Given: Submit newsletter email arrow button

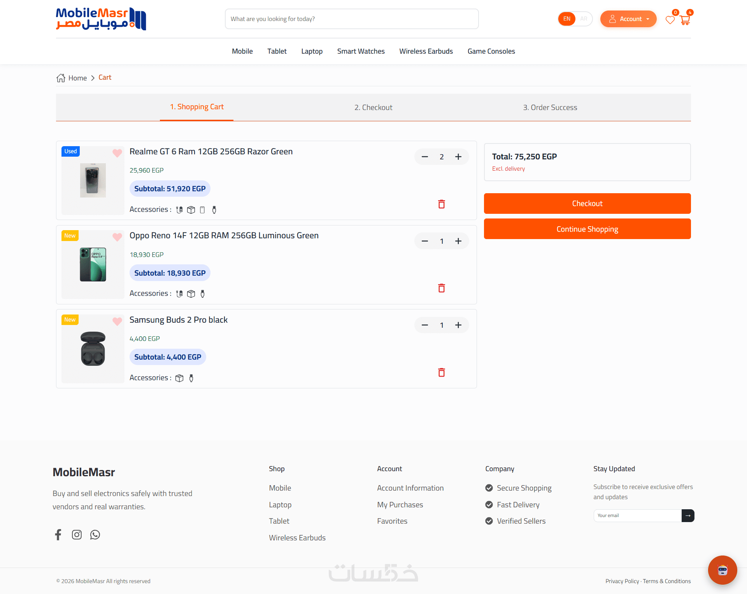Looking at the screenshot, I should tap(688, 515).
